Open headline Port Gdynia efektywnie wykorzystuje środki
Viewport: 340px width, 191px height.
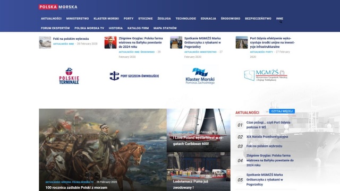click(273, 42)
